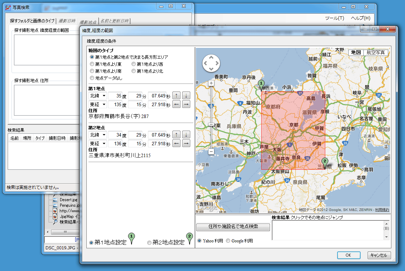Select Yahoo 利用 radio option
Viewport: 405px width, 271px height.
(x=199, y=241)
